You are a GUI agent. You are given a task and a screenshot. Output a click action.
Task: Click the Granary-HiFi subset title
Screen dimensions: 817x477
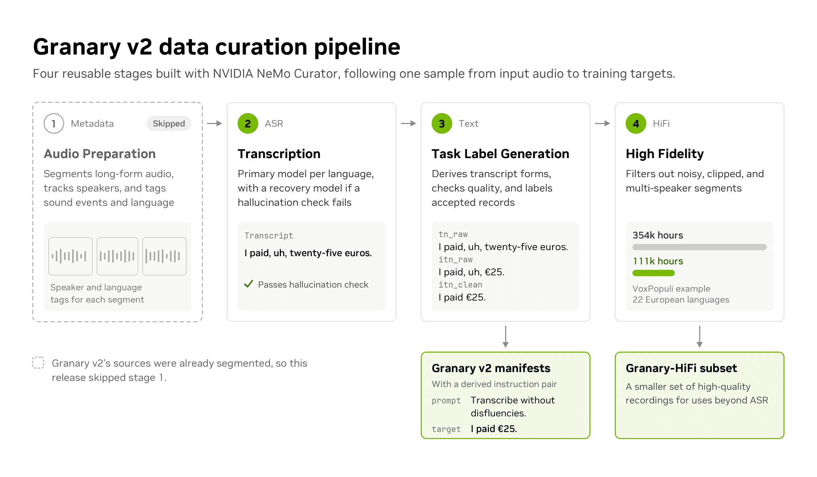(x=681, y=368)
